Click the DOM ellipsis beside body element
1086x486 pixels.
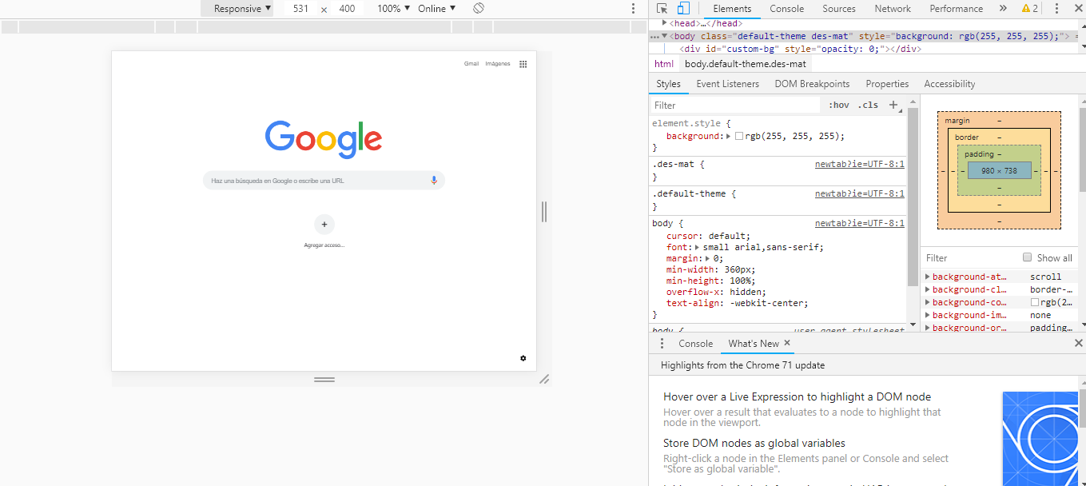pos(655,36)
